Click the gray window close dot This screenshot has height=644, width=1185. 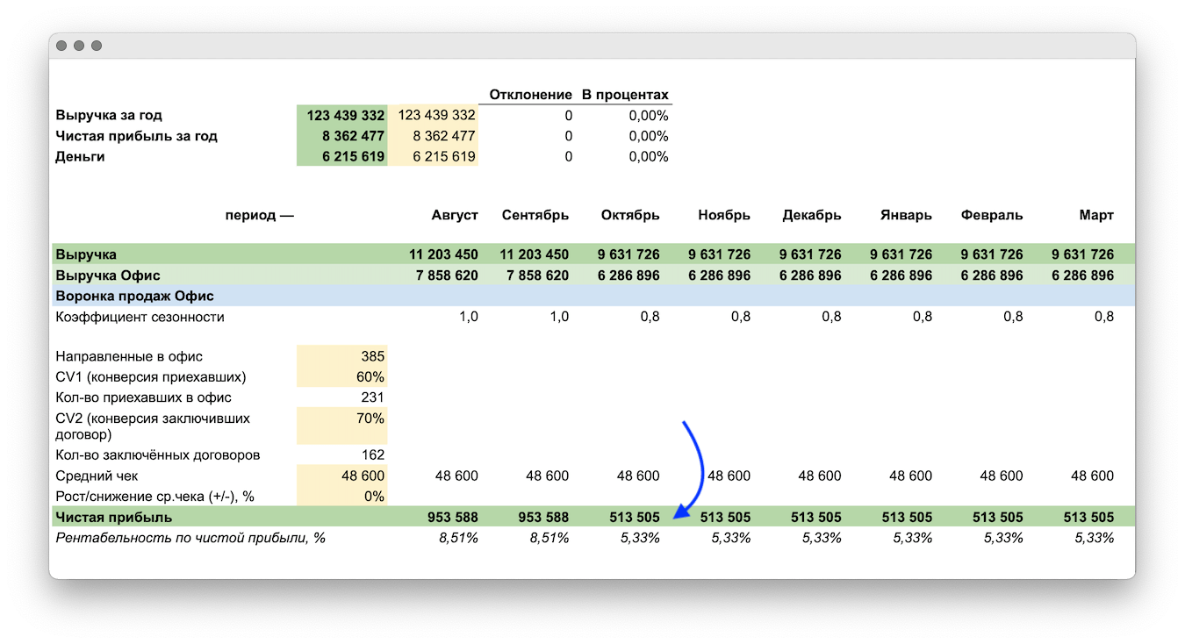click(61, 46)
